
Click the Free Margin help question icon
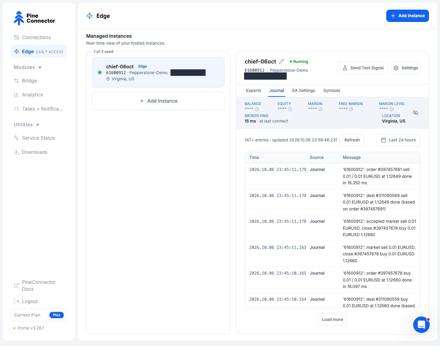coord(351,109)
